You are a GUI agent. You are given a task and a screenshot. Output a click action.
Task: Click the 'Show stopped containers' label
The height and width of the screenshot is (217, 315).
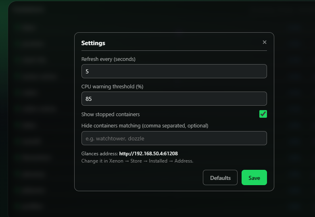point(111,114)
